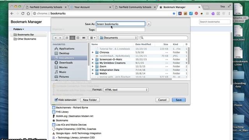Click the Tags input field
Screen dimensions: 249x140
[x=121, y=30]
